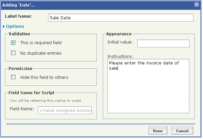203x139 pixels.
Task: Select the Field Name script input
Action: (65, 111)
